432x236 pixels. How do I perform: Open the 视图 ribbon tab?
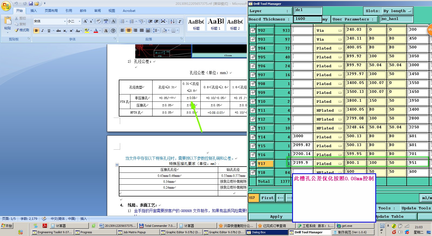pyautogui.click(x=112, y=11)
